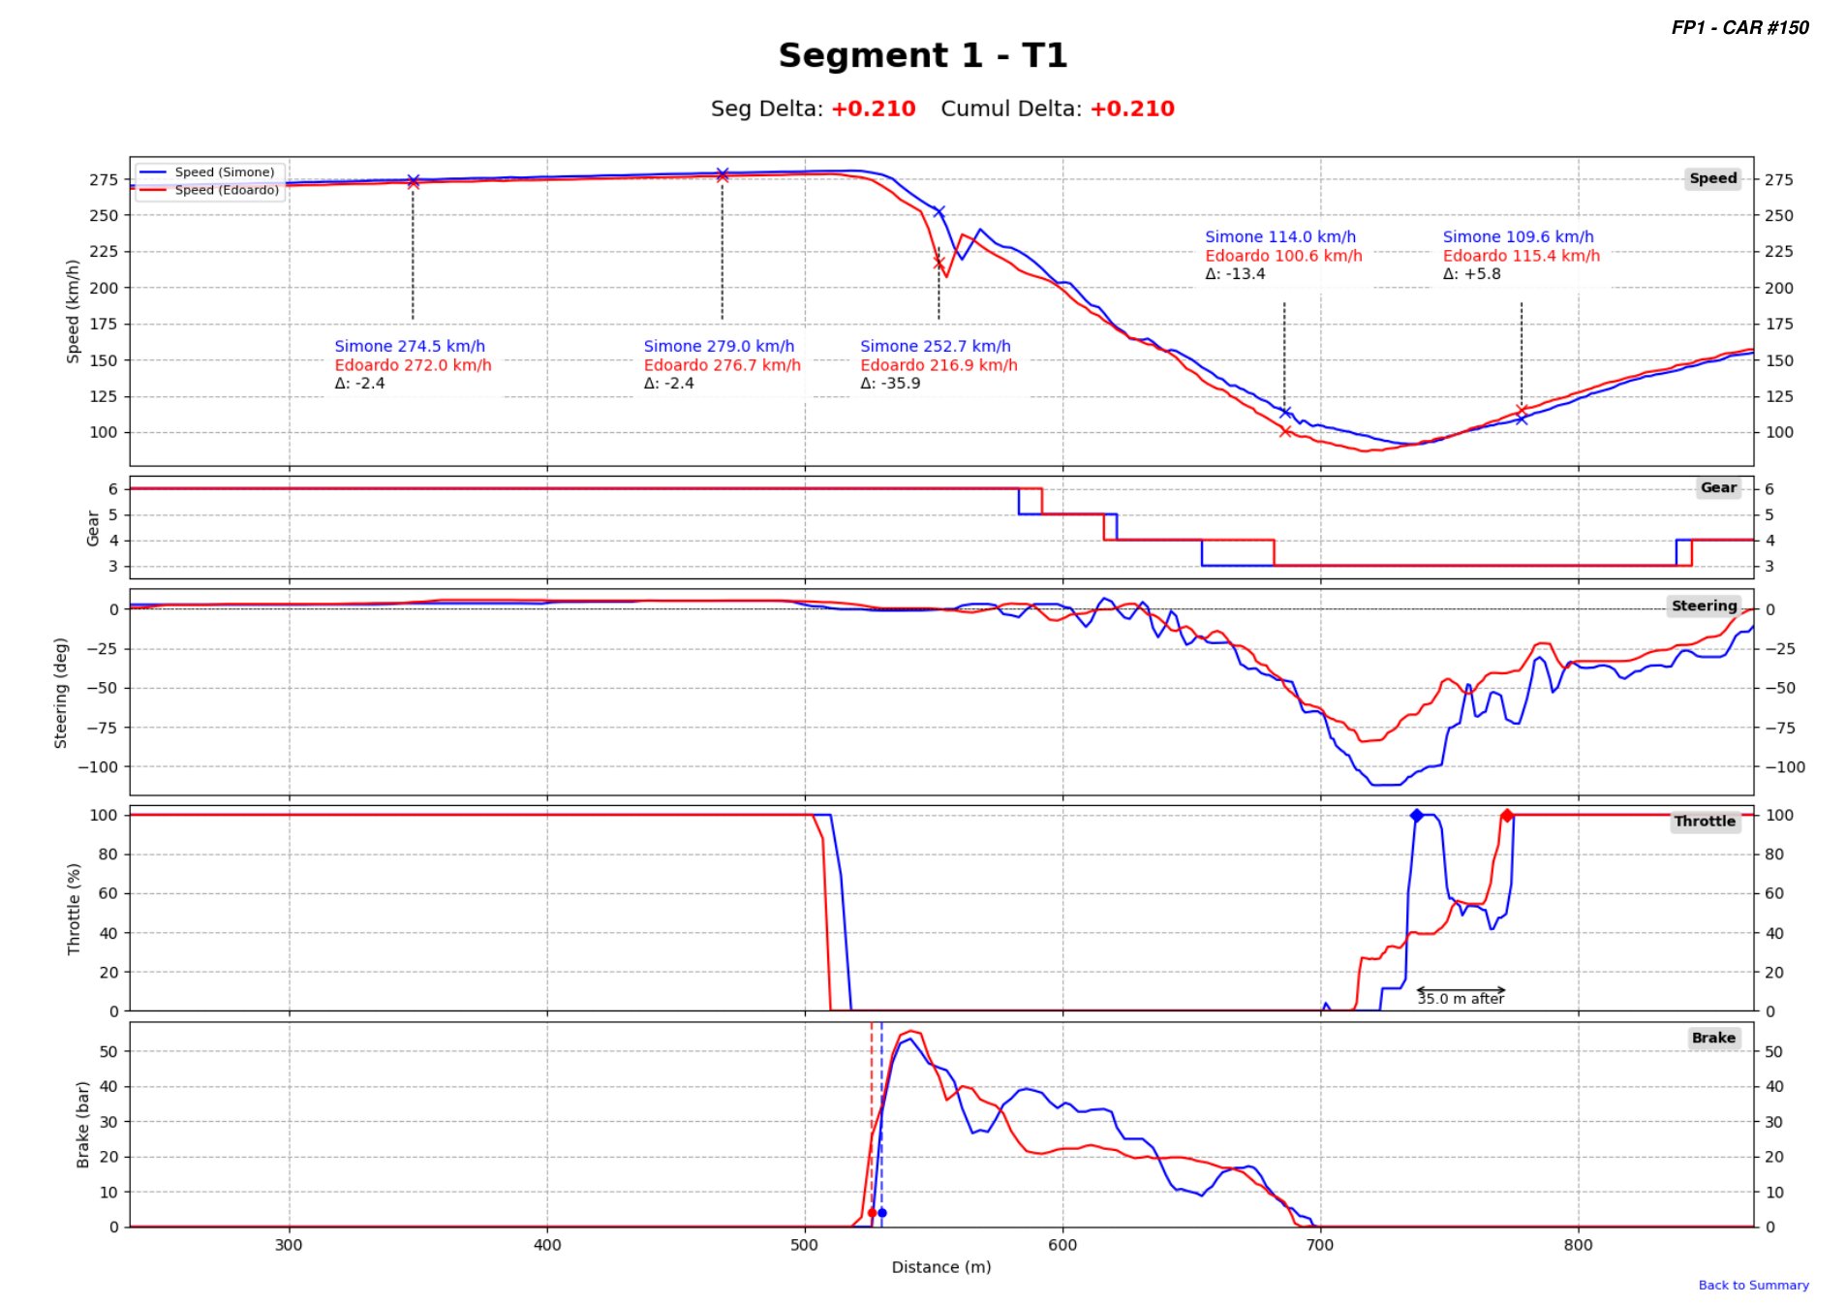1846x1305 pixels.
Task: Click the Simone 252.7 km/h annotation
Action: (x=936, y=346)
